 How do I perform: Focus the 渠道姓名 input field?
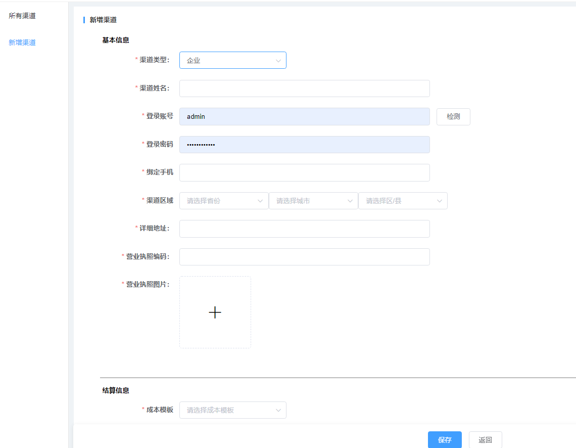304,88
